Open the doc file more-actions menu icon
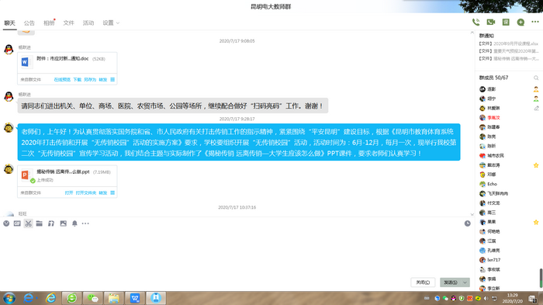Screen dimensions: 543x305 click(112, 80)
